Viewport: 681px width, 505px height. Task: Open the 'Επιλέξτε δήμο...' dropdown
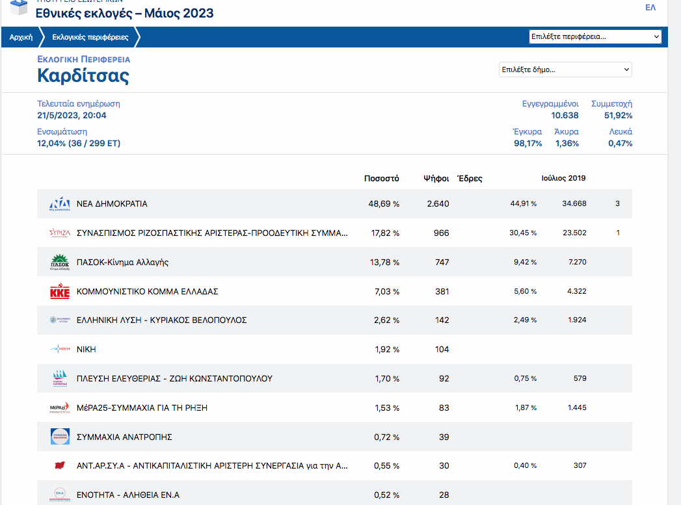[x=565, y=70]
